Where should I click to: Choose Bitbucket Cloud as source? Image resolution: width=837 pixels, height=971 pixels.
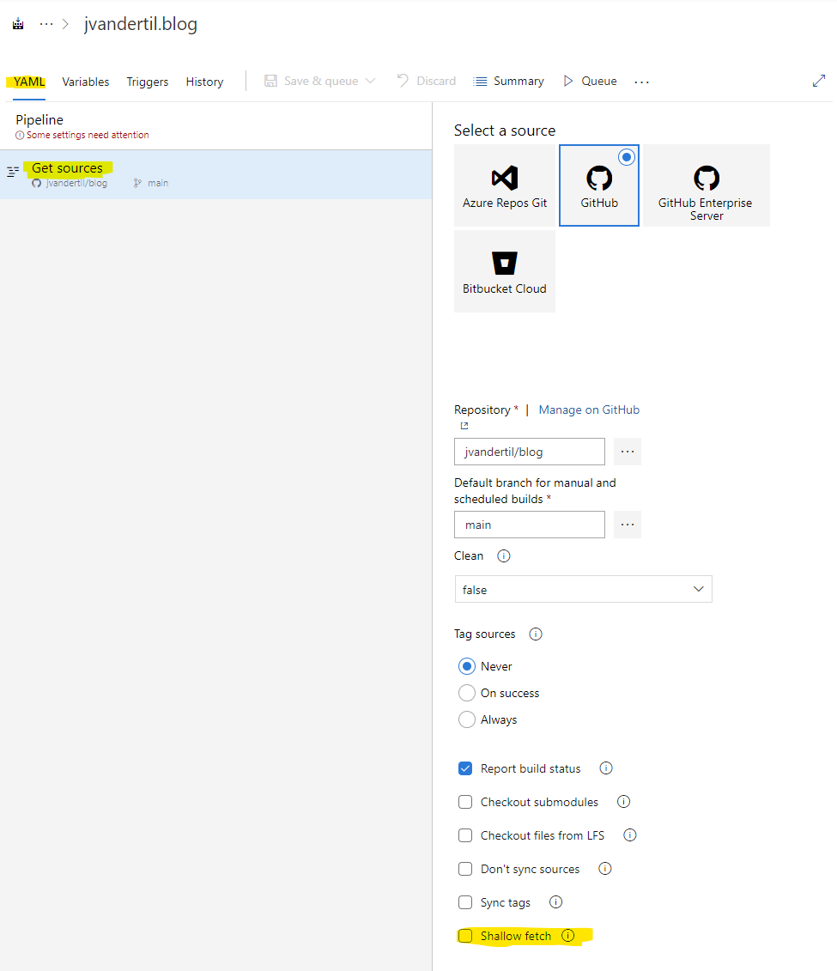tap(505, 271)
